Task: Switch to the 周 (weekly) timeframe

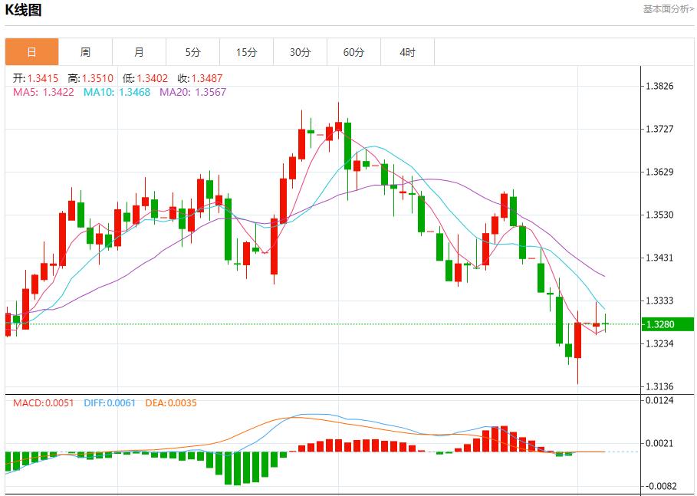Action: pos(84,51)
